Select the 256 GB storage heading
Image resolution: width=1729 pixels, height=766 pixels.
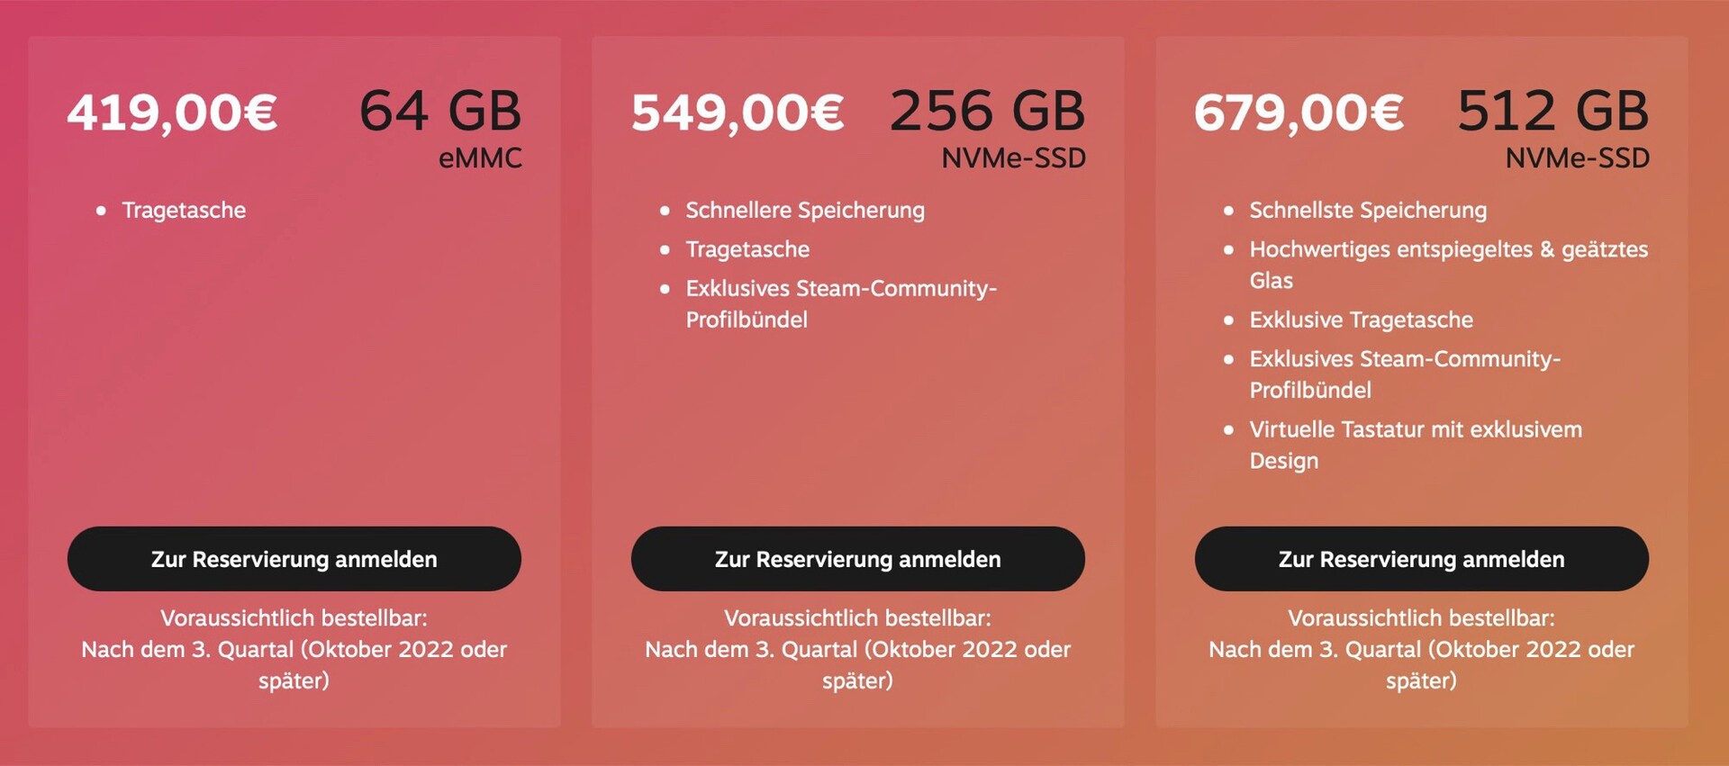click(988, 112)
